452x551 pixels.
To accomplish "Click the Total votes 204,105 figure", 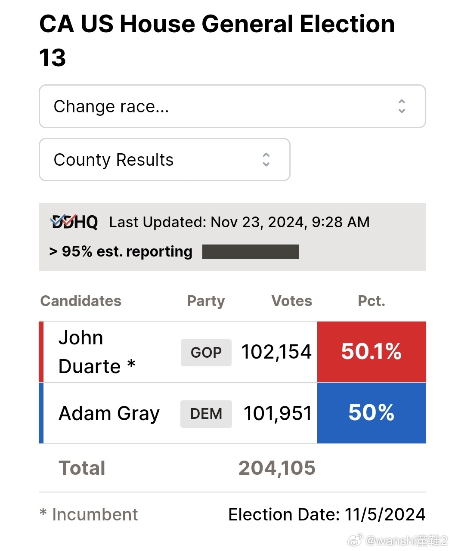I will tap(277, 468).
